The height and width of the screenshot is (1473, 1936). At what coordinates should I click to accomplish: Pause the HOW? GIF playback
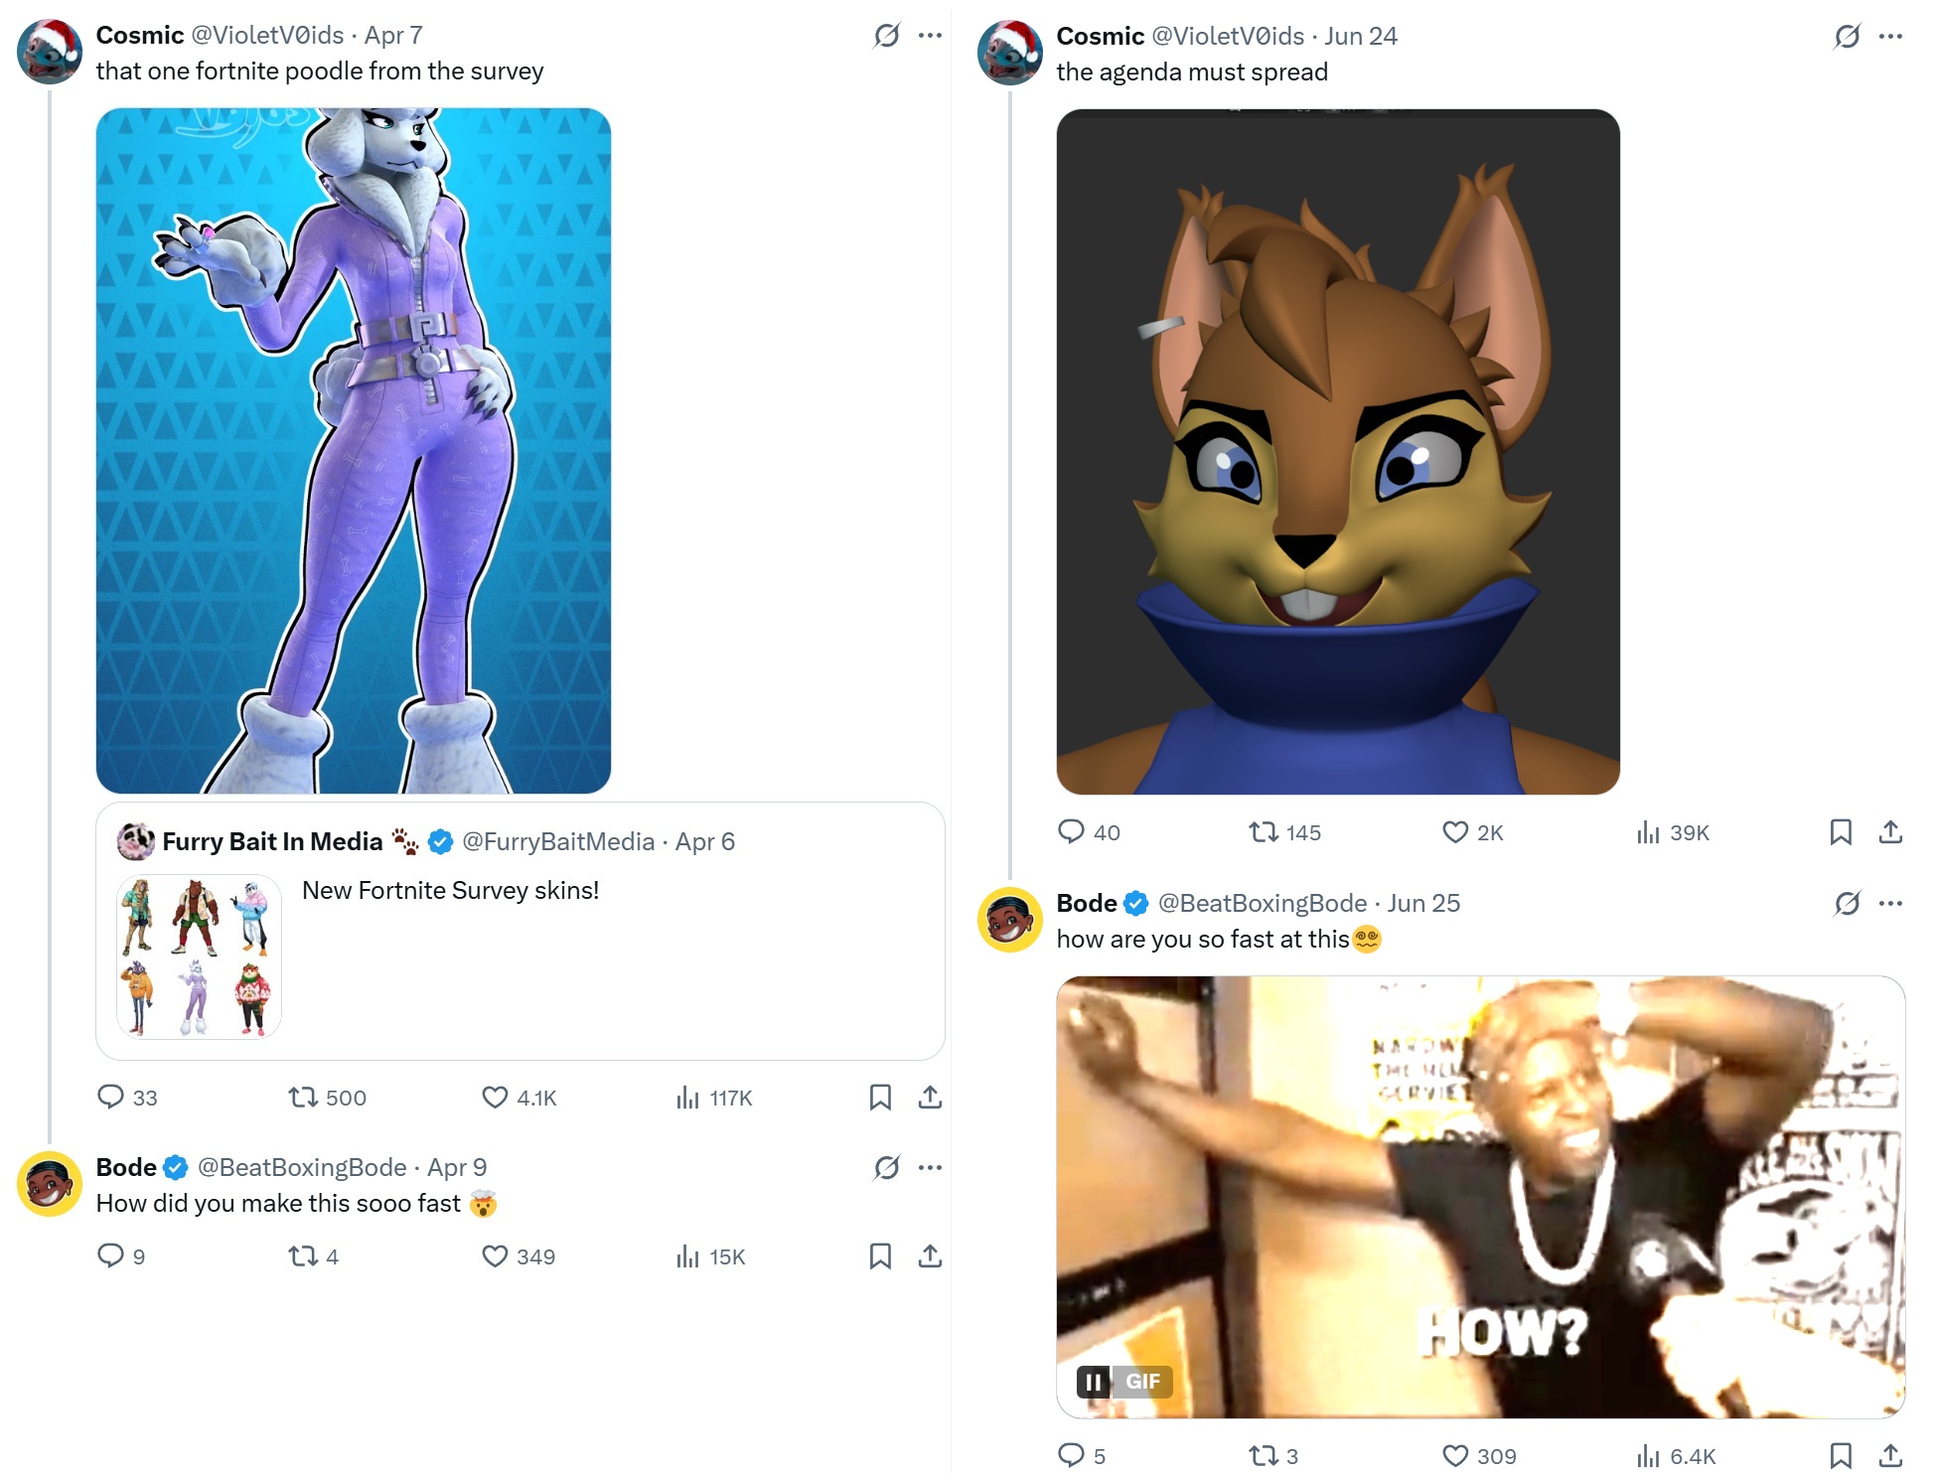pyautogui.click(x=1094, y=1382)
